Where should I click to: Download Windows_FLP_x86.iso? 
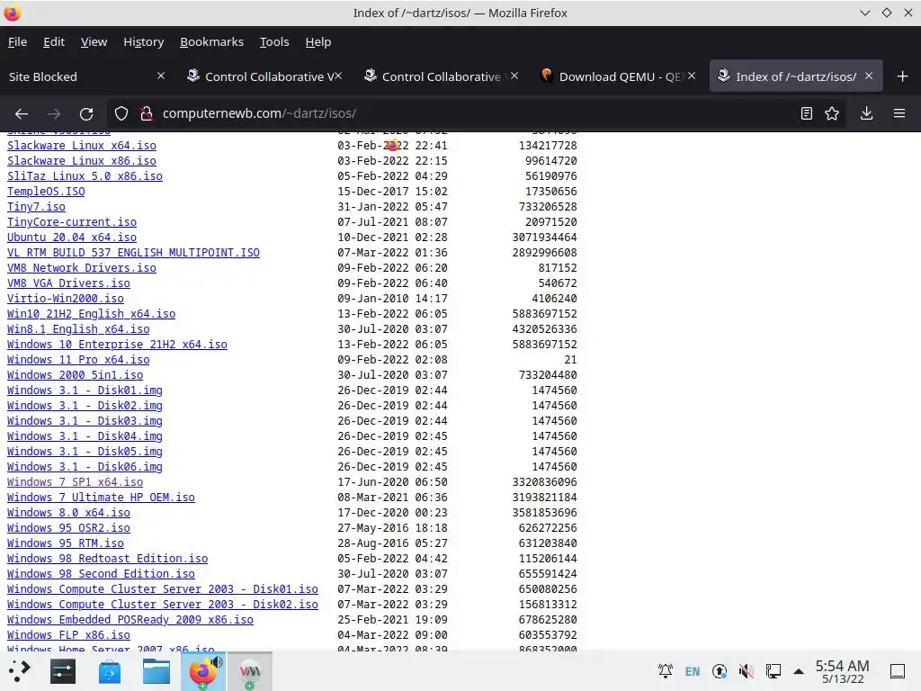click(x=68, y=634)
